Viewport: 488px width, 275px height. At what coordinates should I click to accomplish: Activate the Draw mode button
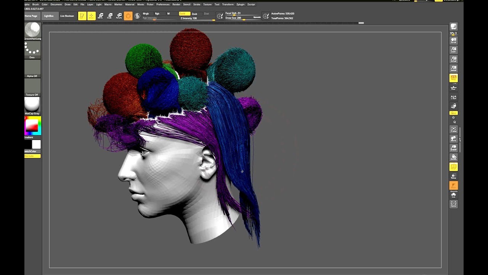[x=91, y=16]
